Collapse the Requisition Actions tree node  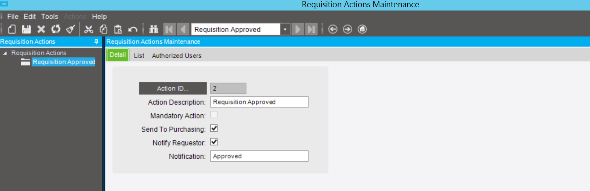pos(5,53)
